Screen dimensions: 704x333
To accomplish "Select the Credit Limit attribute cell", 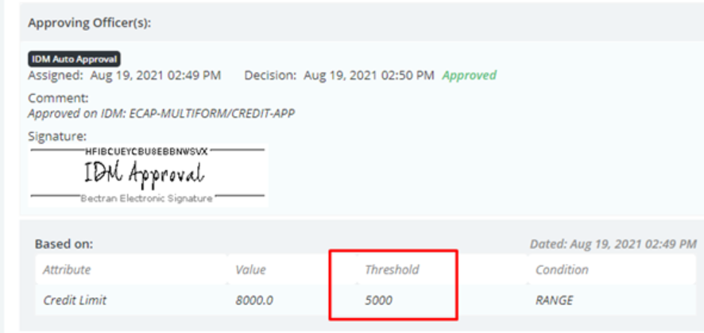I will 75,300.
